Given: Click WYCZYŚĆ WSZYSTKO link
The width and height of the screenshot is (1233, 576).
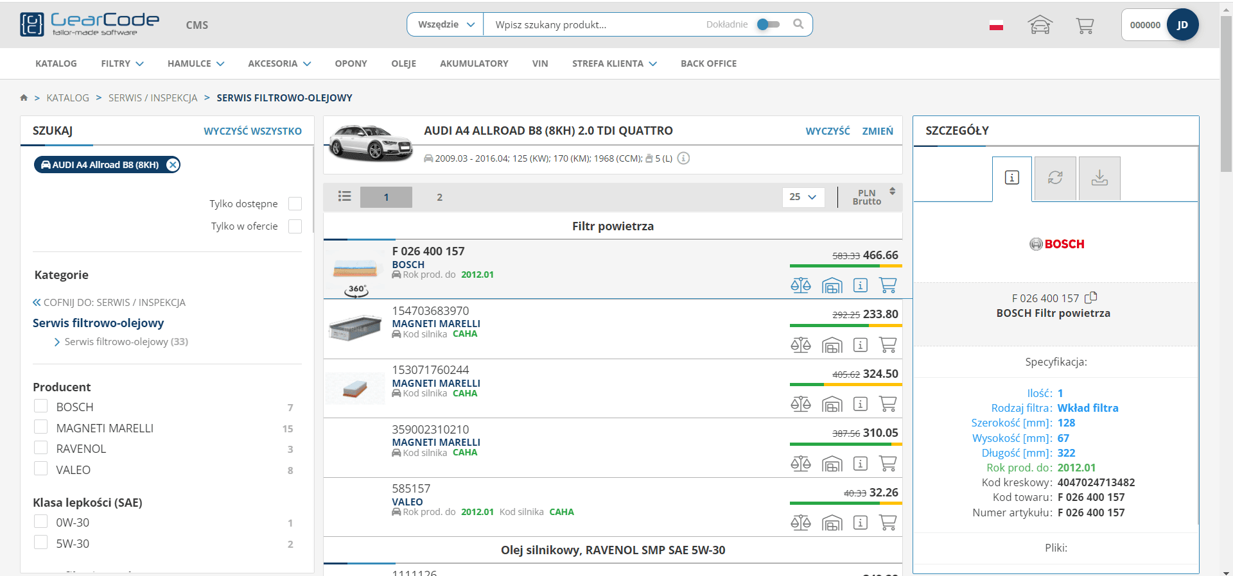Looking at the screenshot, I should click(252, 131).
